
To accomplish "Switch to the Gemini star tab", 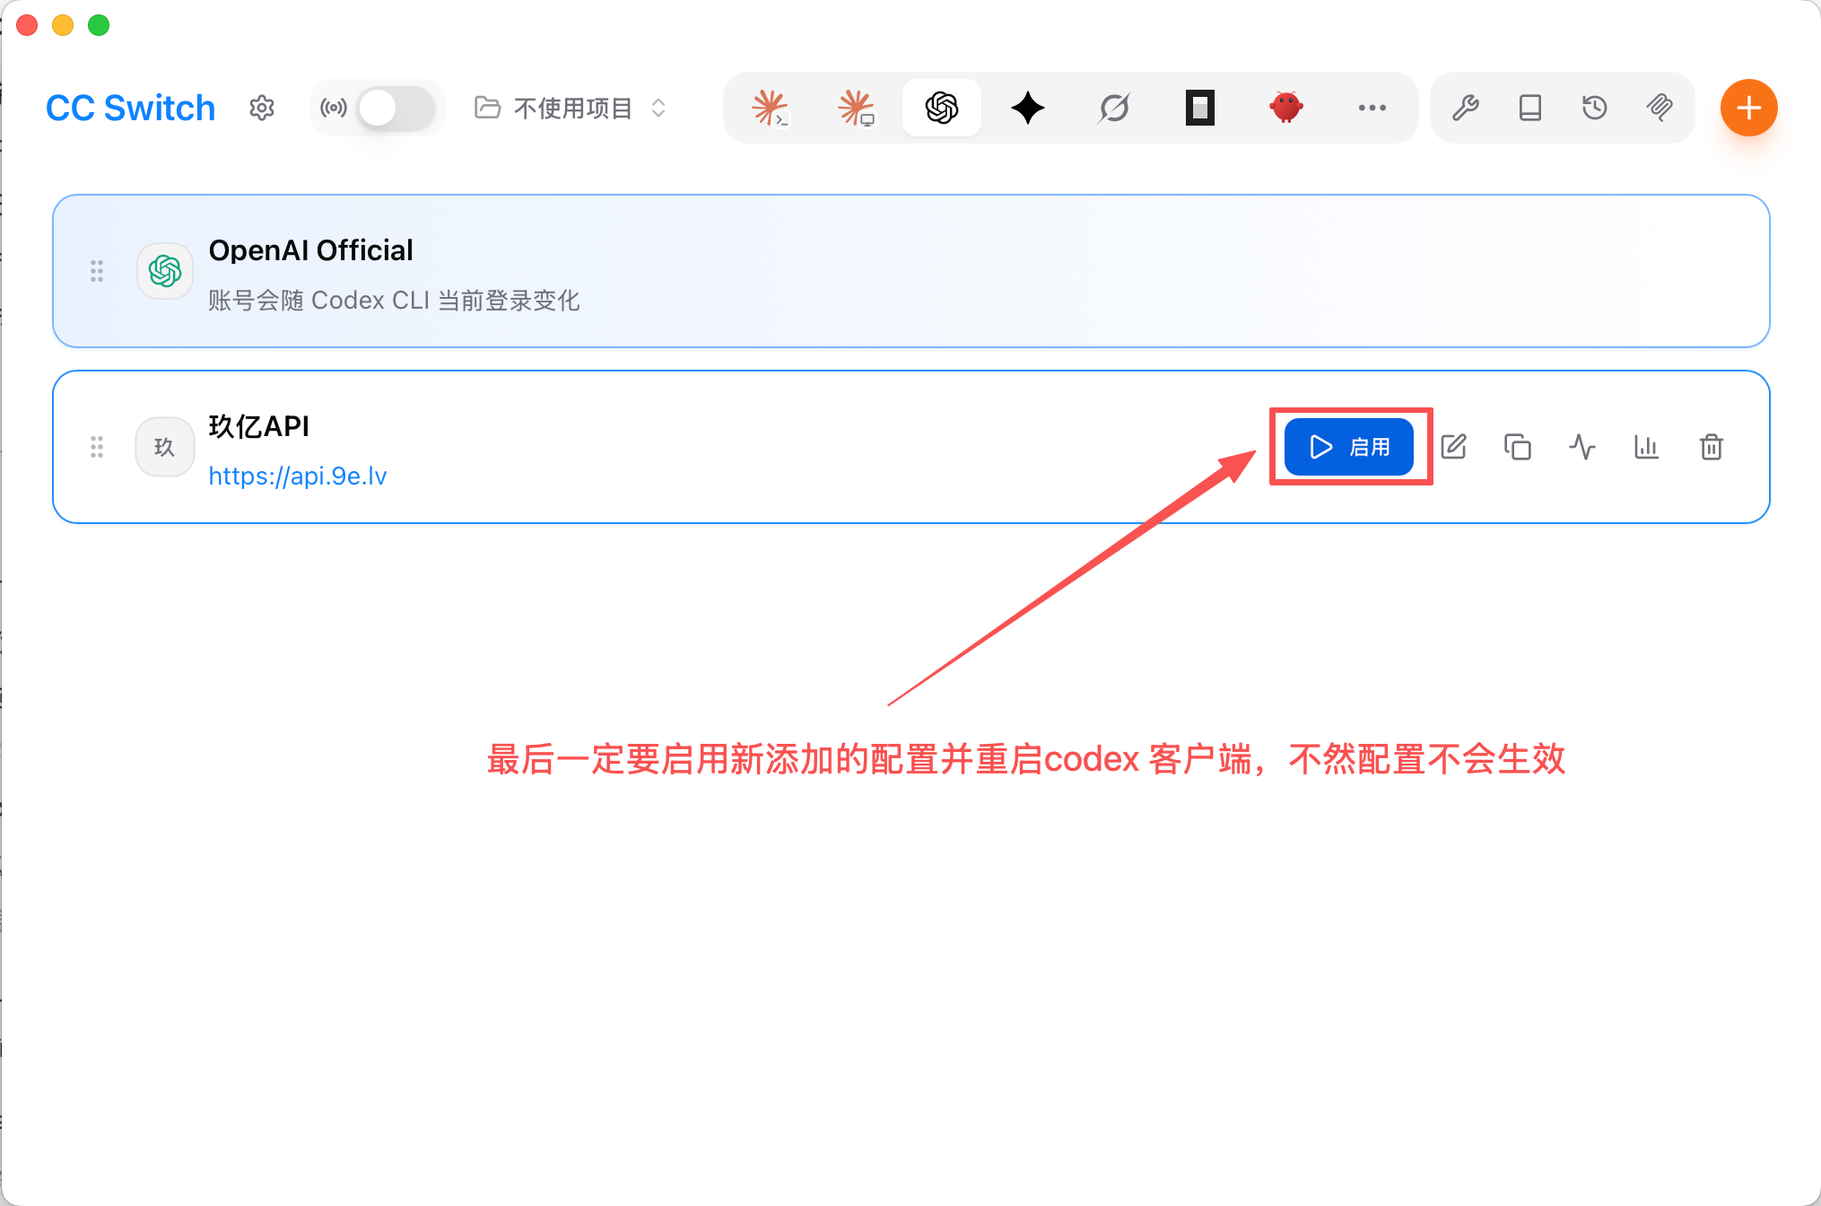I will pos(1028,108).
